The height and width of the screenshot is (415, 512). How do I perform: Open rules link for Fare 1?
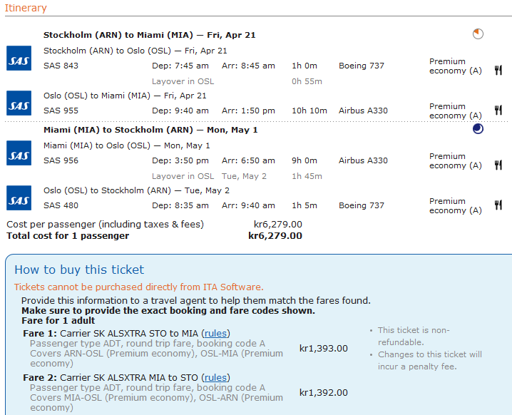coord(216,333)
